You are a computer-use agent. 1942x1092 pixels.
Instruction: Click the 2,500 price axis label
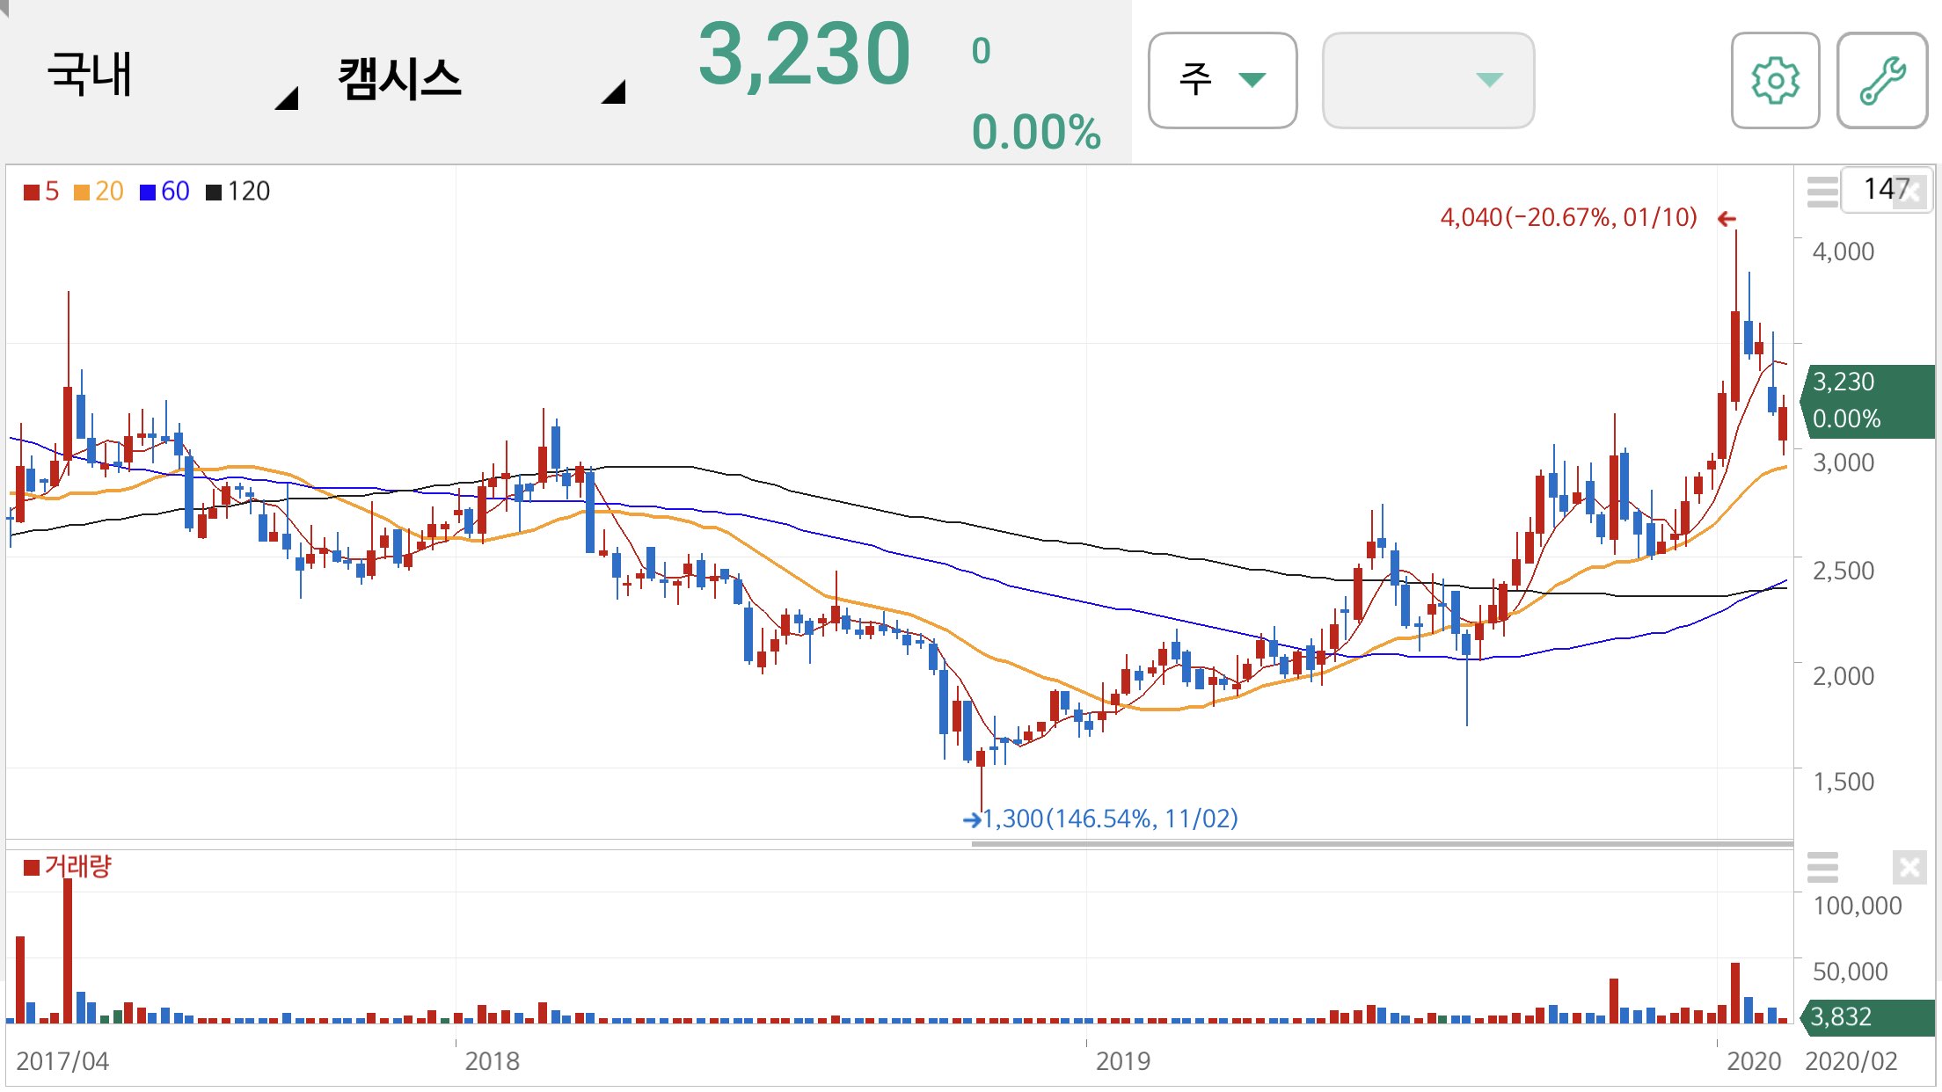click(1843, 571)
